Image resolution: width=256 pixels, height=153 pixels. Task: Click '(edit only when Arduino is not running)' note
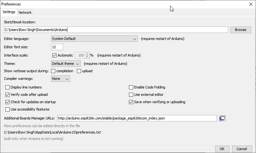coord(34,139)
